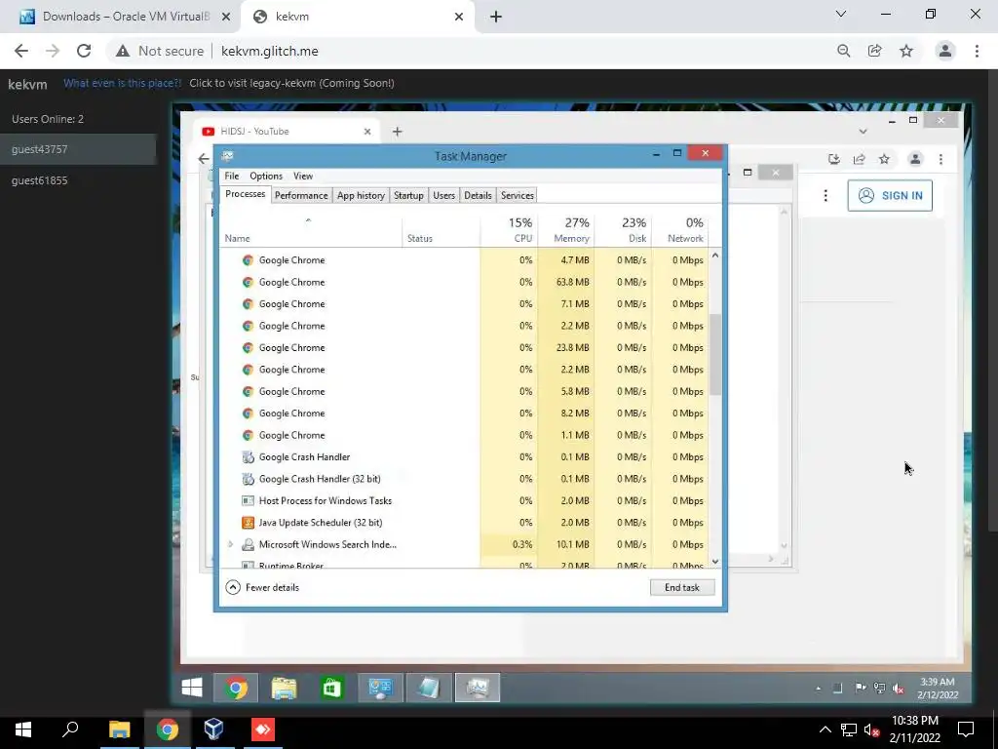Open File Explorer on the VM taskbar
Viewport: 998px width, 749px height.
[284, 688]
